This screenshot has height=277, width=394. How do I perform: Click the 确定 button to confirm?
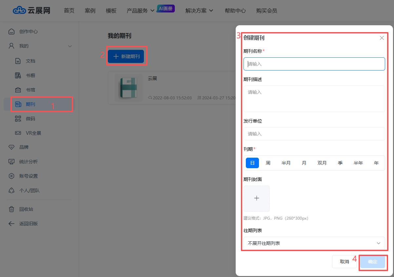pos(372,262)
